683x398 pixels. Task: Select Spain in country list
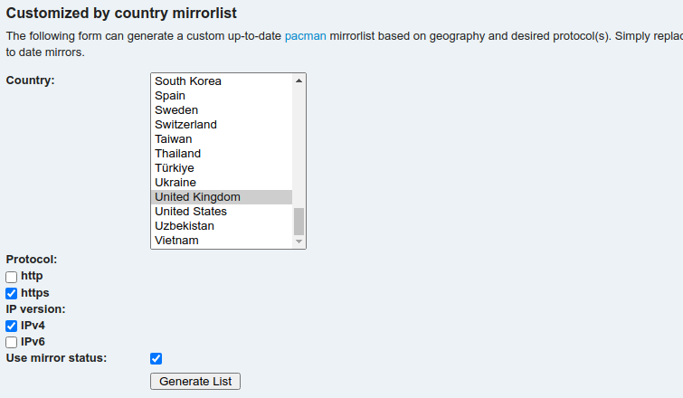point(170,96)
